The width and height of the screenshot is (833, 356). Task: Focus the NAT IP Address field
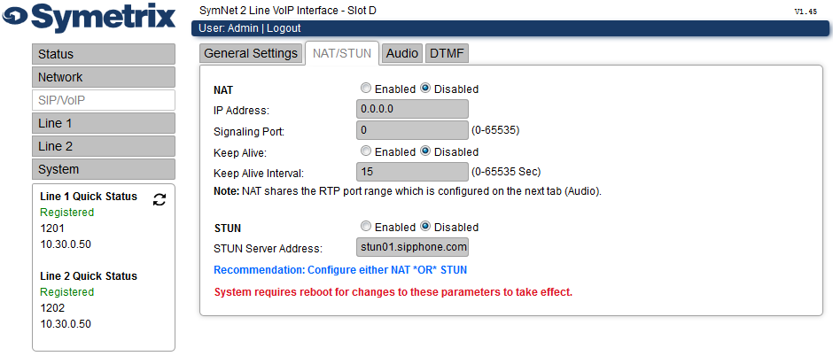pyautogui.click(x=412, y=109)
